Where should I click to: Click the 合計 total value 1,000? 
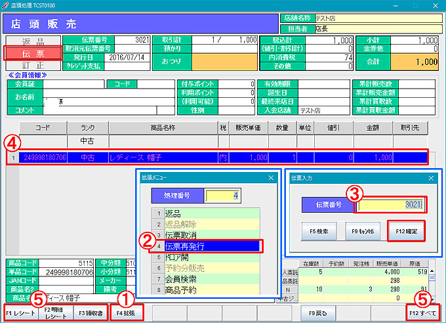pos(415,62)
